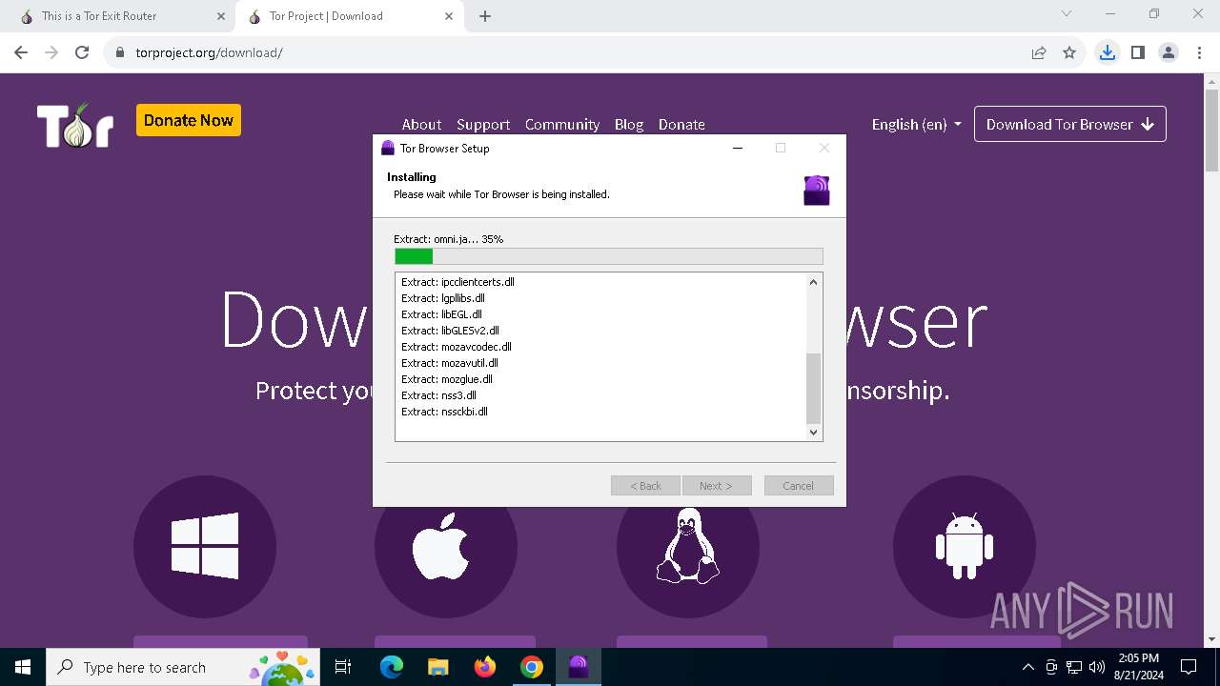Go forward in browser history

pyautogui.click(x=51, y=52)
